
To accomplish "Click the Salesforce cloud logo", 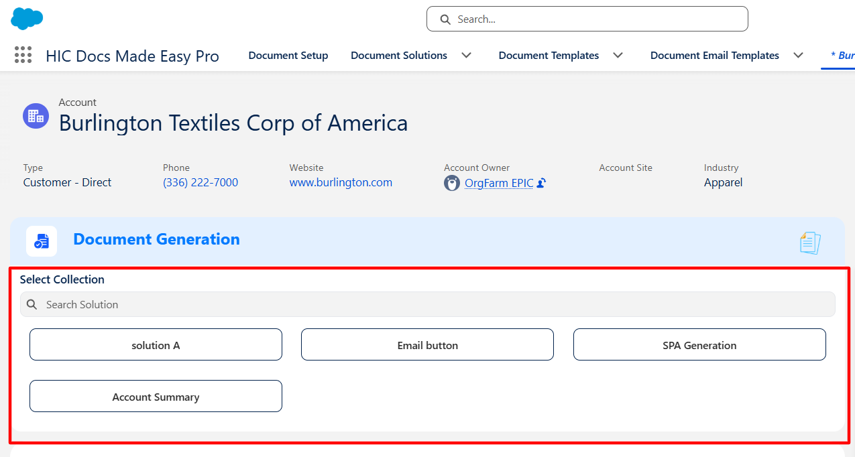I will click(x=27, y=19).
